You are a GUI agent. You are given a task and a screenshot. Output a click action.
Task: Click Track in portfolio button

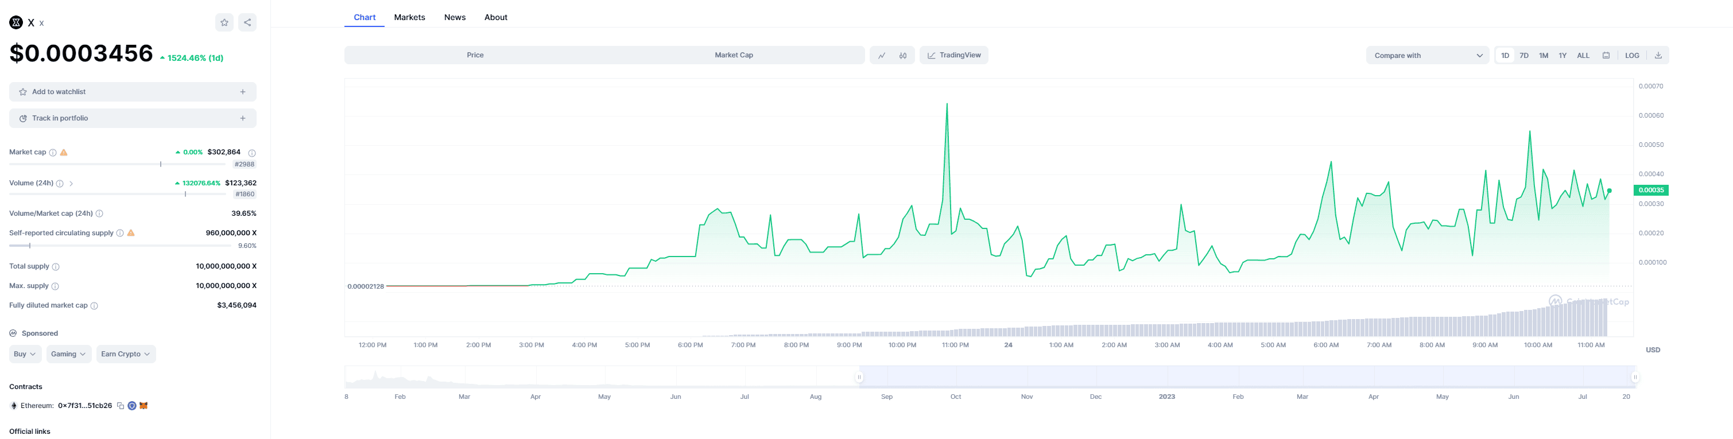click(x=133, y=118)
